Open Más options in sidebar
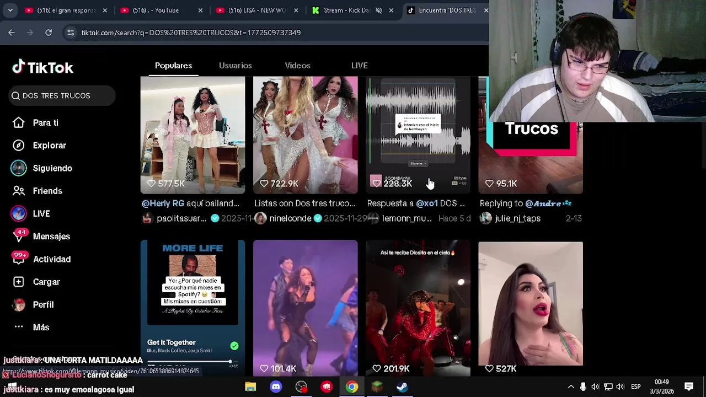Screen dimensions: 706x397 coord(31,327)
